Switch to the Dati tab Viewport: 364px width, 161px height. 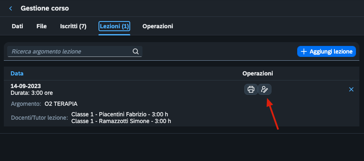17,26
